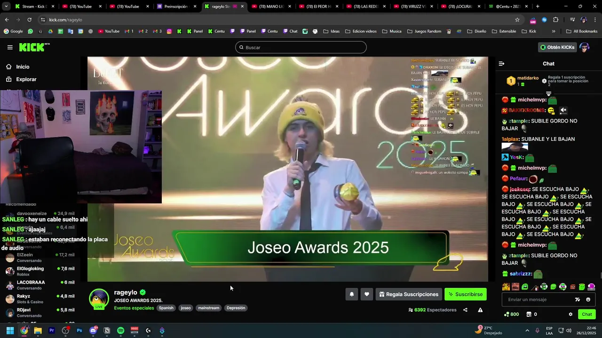Open the Ideas bookmark folder
This screenshot has width=602, height=338.
coord(331,31)
